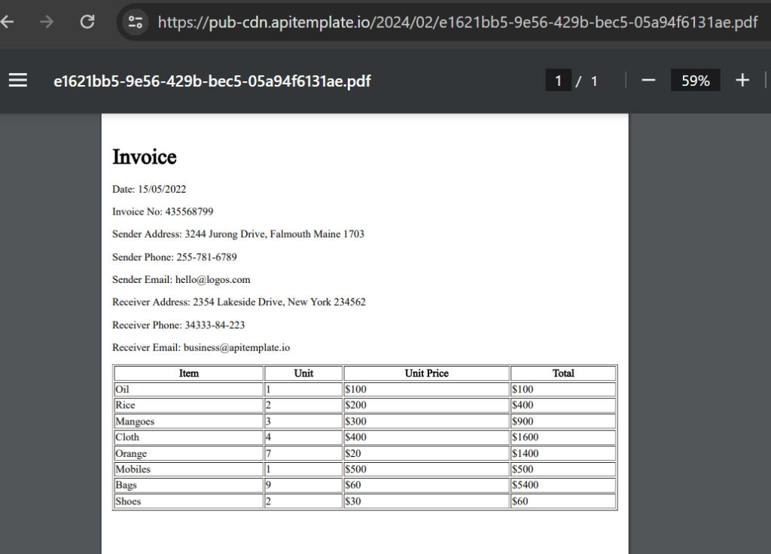The height and width of the screenshot is (554, 771).
Task: Go back with the browser back arrow
Action: pyautogui.click(x=7, y=22)
